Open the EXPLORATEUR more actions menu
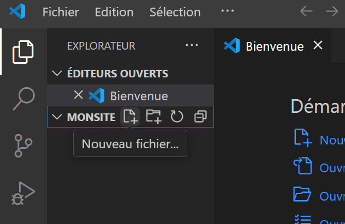The height and width of the screenshot is (224, 345). 192,45
